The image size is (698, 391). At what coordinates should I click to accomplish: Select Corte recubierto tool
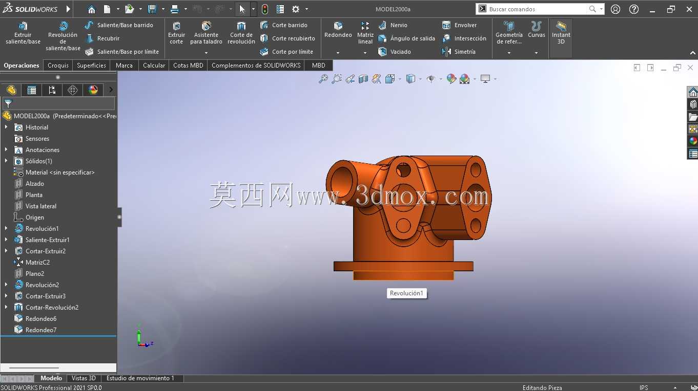pyautogui.click(x=287, y=38)
